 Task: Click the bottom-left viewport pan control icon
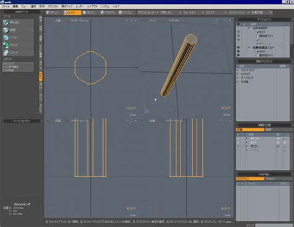point(127,121)
